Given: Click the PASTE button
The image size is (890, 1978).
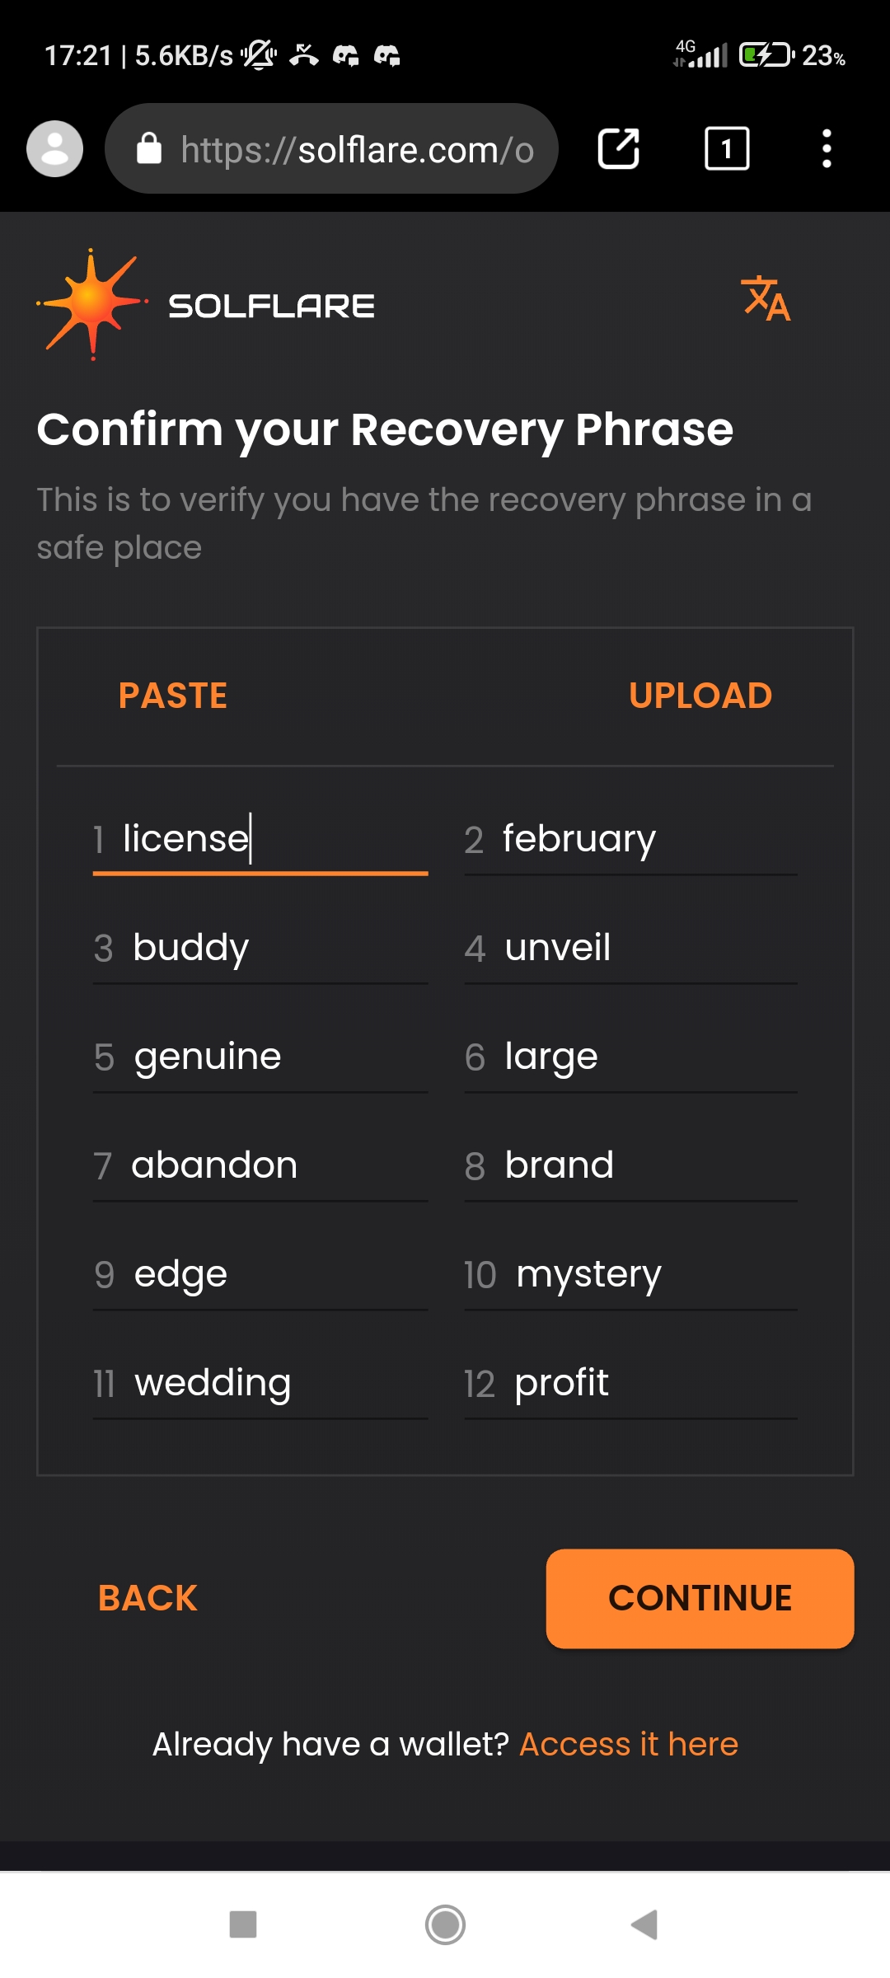Looking at the screenshot, I should tap(173, 696).
